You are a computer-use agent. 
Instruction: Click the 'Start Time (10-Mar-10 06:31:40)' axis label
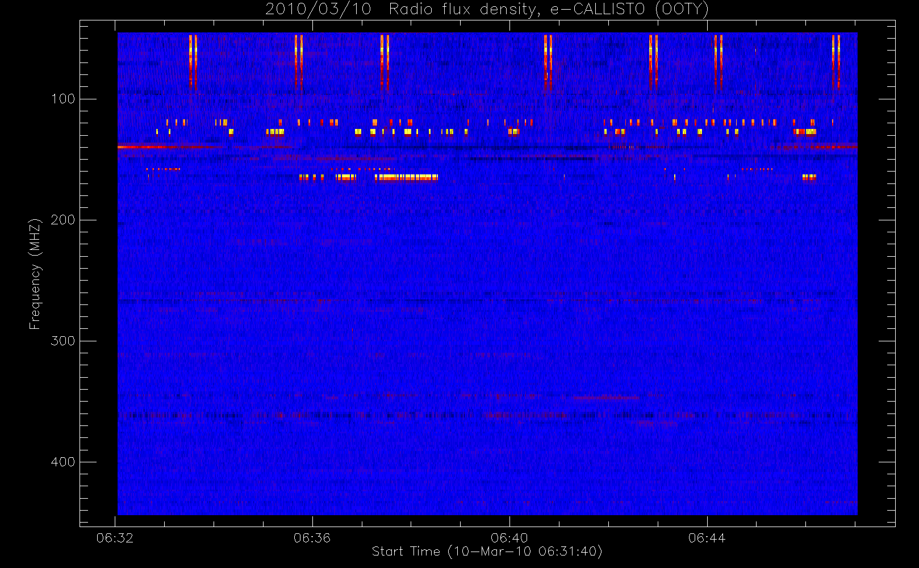tap(487, 552)
